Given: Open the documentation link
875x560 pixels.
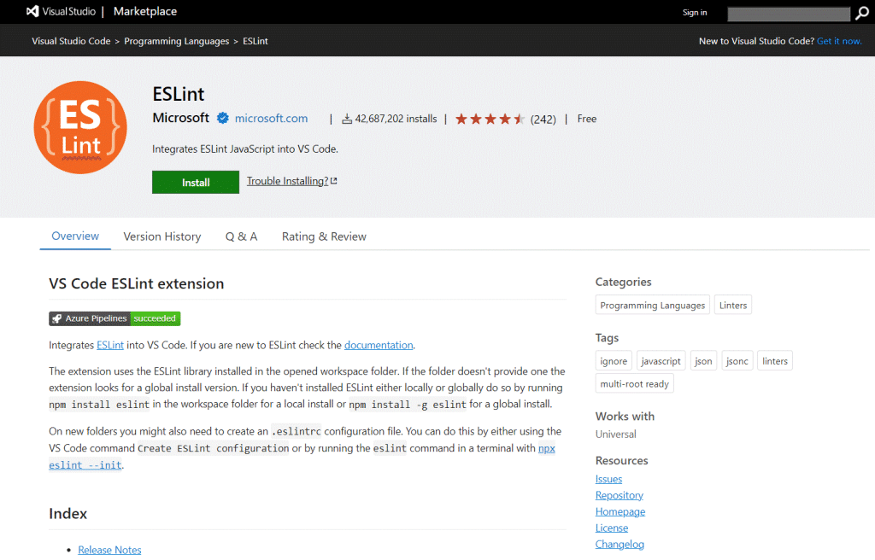Looking at the screenshot, I should pyautogui.click(x=379, y=345).
